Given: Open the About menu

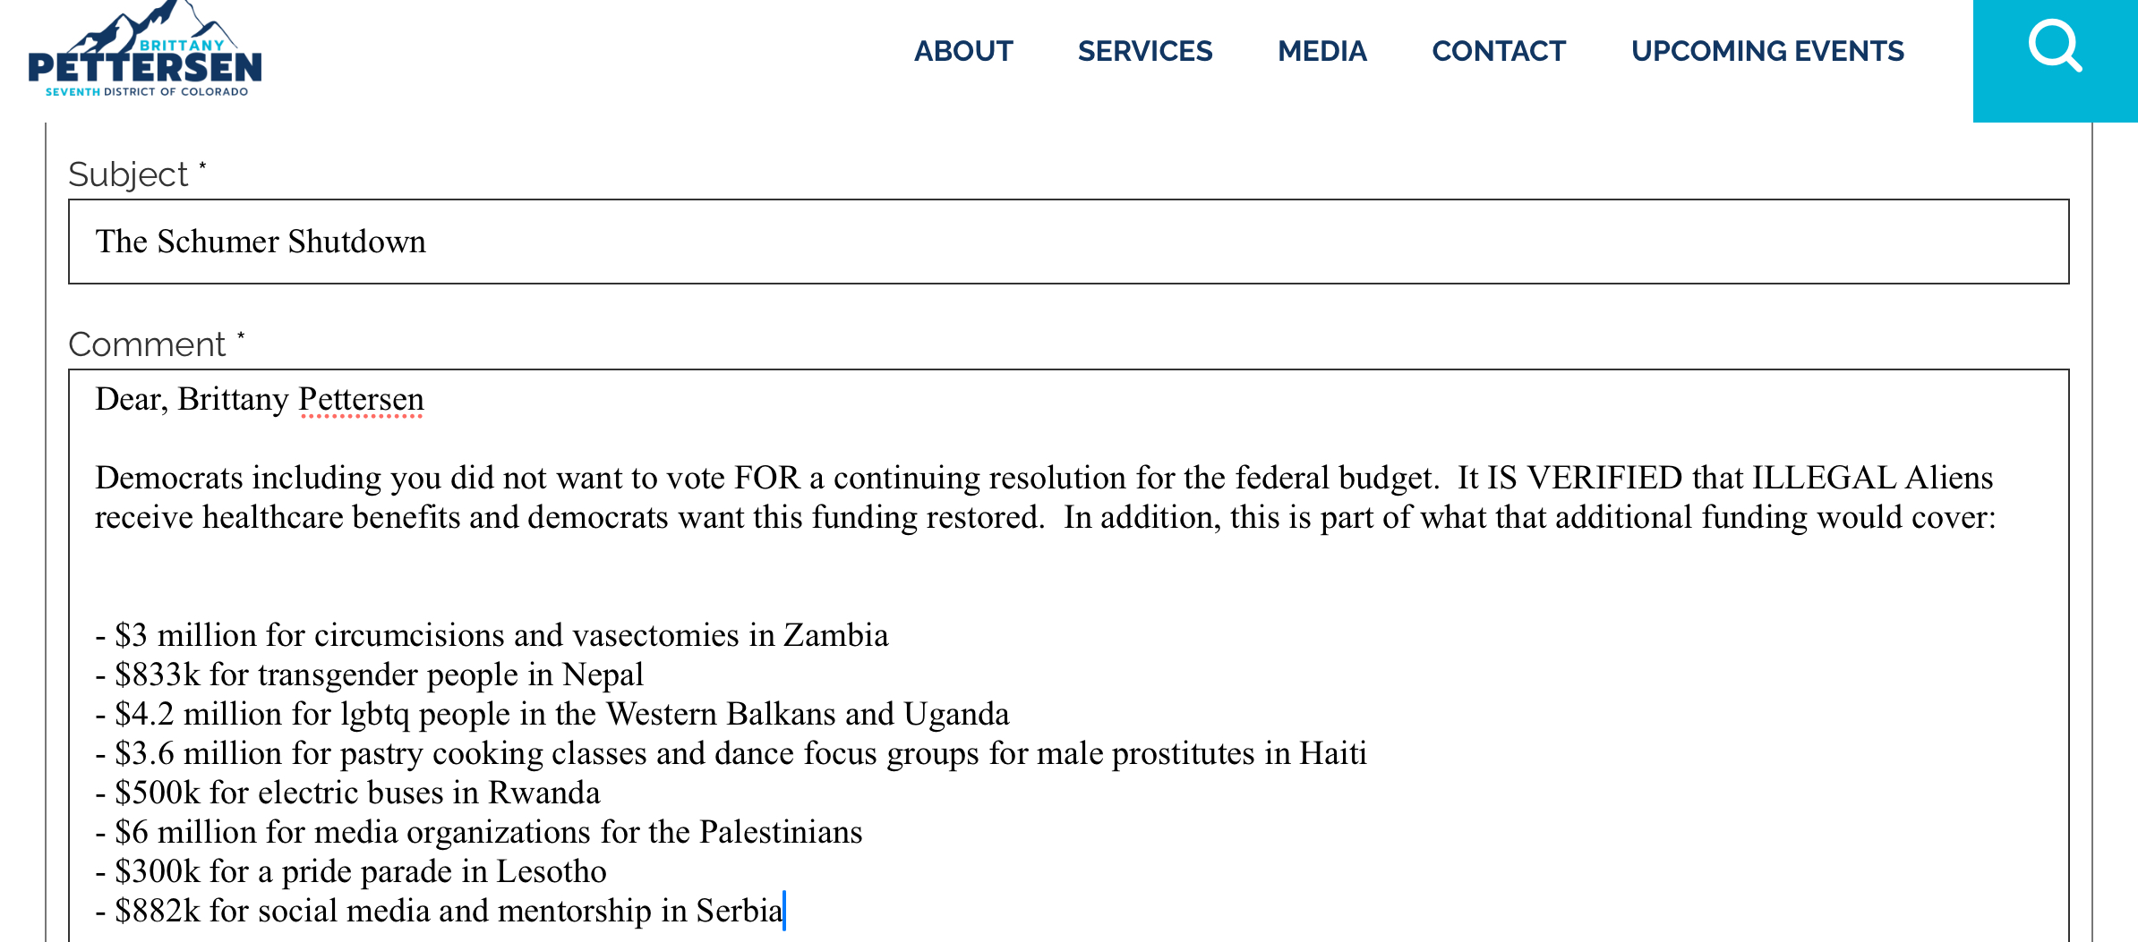Looking at the screenshot, I should [963, 52].
